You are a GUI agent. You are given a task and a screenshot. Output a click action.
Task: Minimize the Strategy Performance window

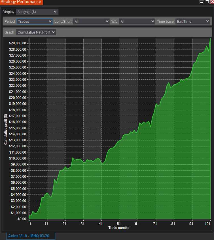pos(202,2)
